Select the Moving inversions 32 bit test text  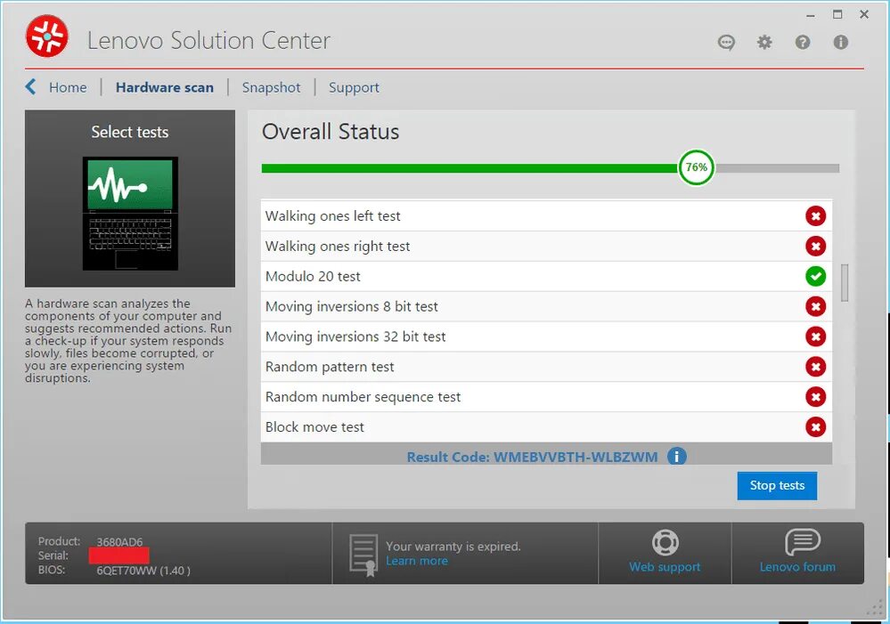tap(355, 336)
